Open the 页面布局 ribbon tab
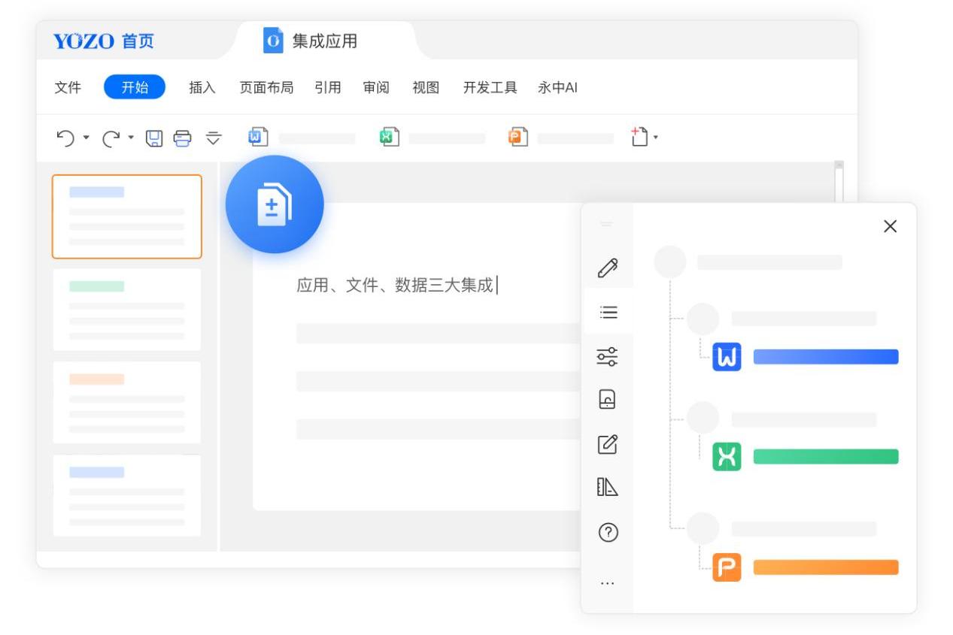 (x=266, y=88)
